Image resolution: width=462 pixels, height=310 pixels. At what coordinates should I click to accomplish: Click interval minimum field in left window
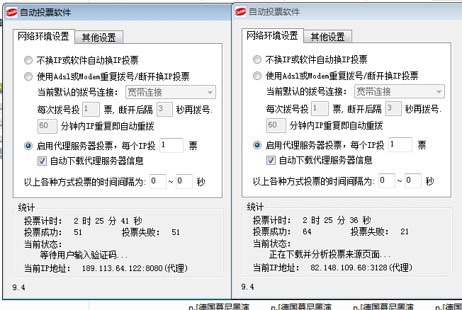[157, 181]
